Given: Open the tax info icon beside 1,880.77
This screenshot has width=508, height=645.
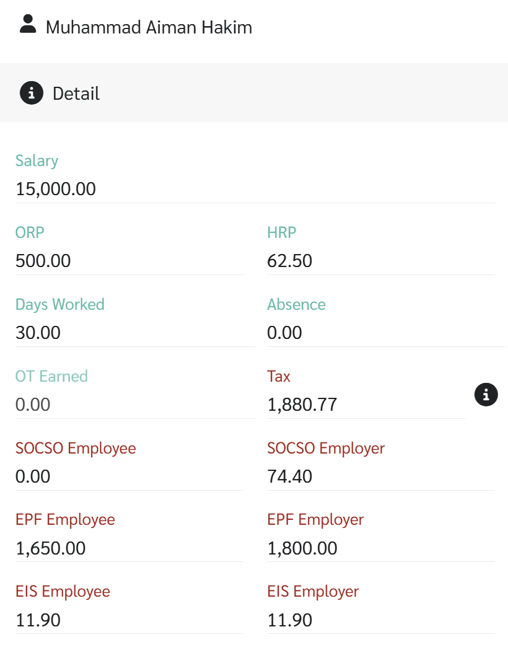Looking at the screenshot, I should click(486, 395).
